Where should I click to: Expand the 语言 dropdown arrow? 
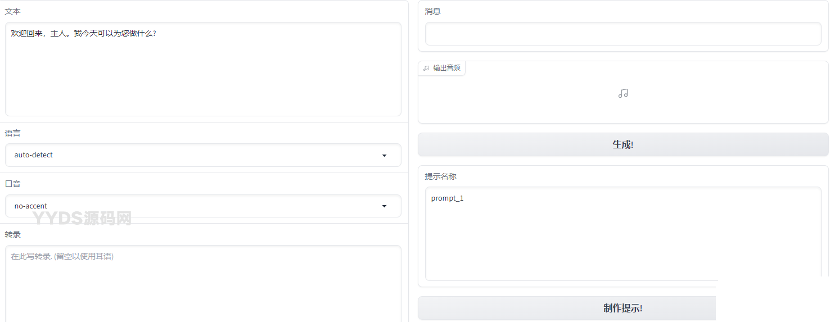(x=384, y=155)
